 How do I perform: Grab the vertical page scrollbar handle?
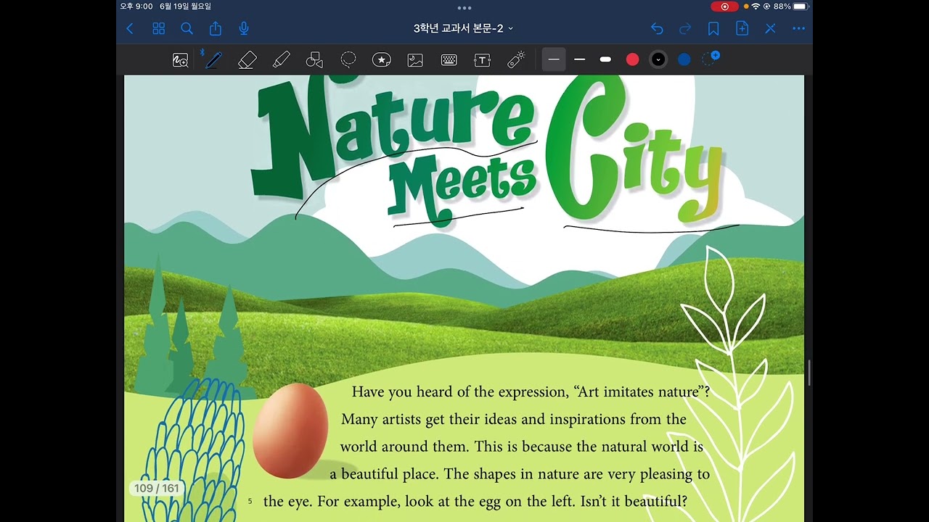[x=809, y=373]
